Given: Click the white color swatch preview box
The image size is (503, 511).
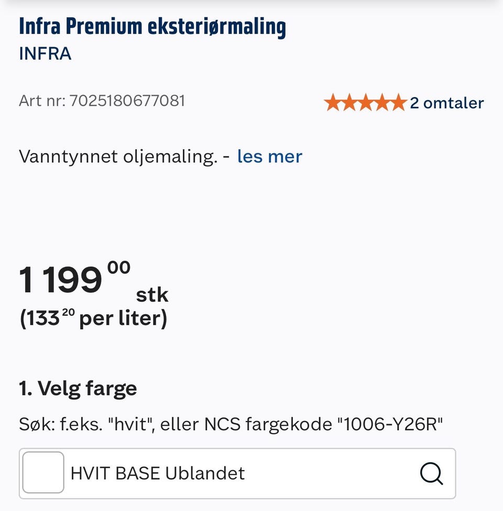Looking at the screenshot, I should click(43, 473).
